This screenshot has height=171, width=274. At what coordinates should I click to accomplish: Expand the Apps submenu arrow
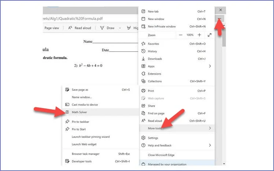pyautogui.click(x=210, y=66)
